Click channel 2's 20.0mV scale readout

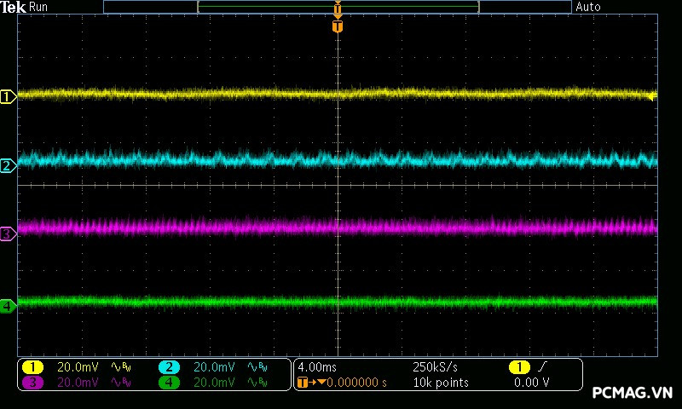[x=214, y=367]
